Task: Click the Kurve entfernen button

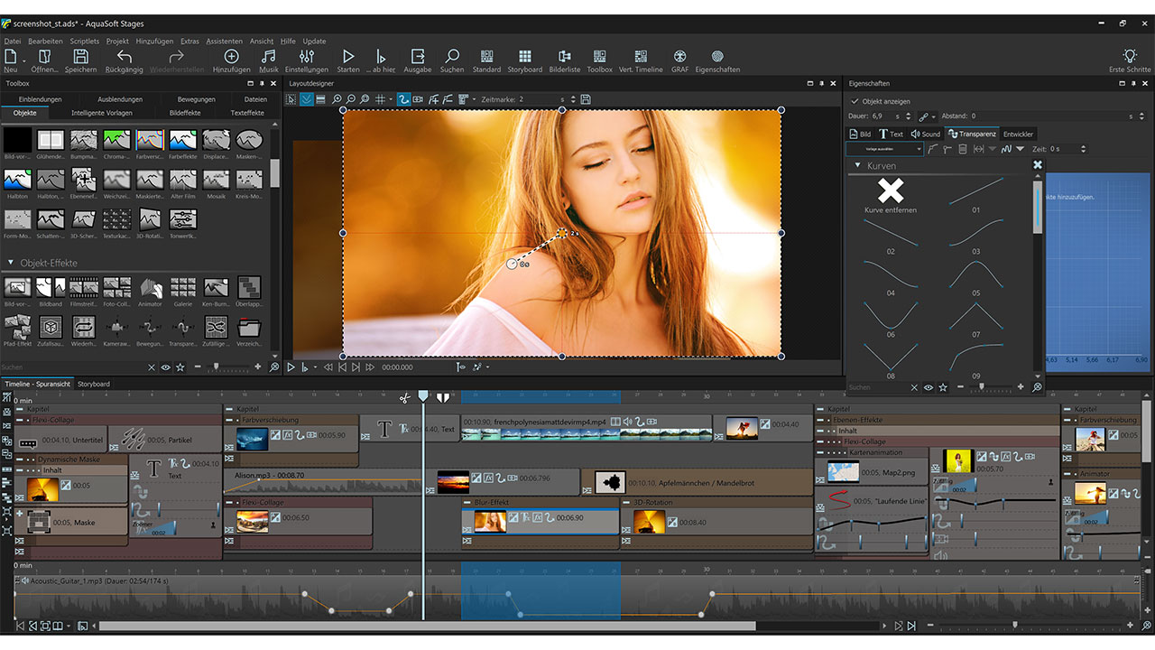Action: [x=891, y=196]
